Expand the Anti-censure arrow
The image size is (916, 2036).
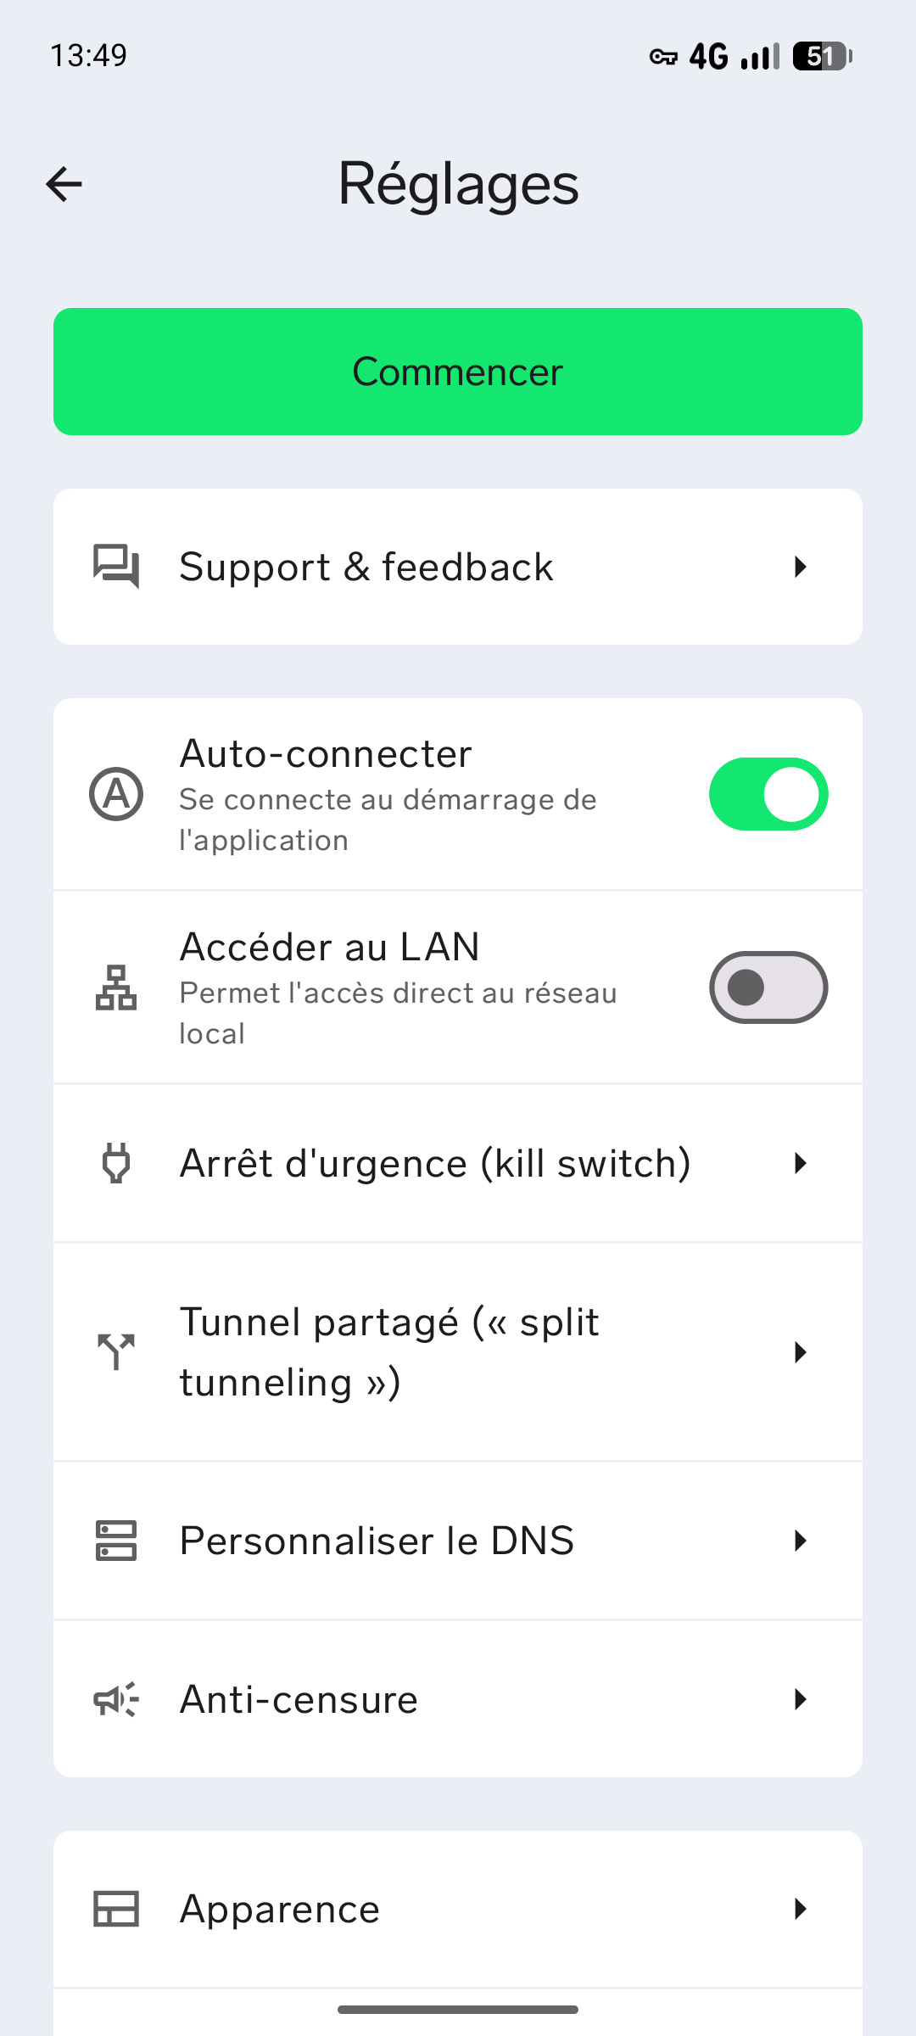[800, 1699]
